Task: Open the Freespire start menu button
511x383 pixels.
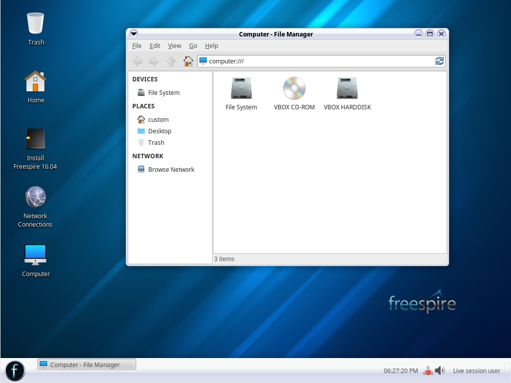Action: 15,371
